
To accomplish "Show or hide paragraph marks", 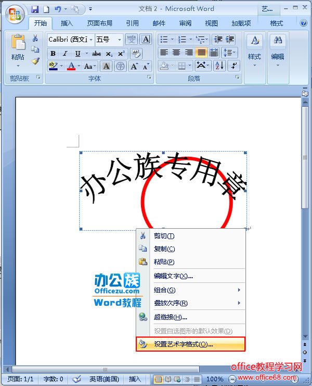I will pos(233,66).
